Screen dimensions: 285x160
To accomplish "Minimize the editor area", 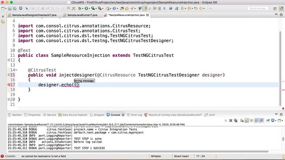I will (x=276, y=14).
